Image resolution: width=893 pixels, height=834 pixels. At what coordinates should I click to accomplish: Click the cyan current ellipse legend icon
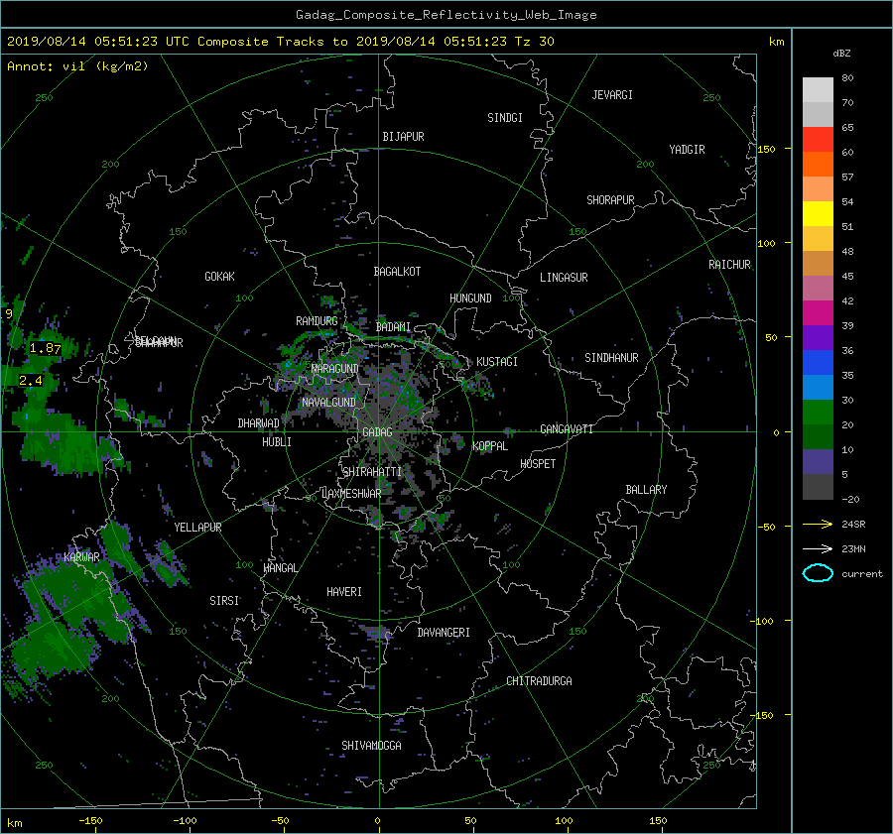tap(818, 573)
